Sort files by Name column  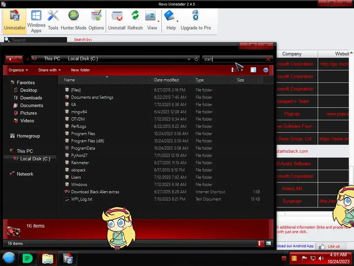pos(103,80)
